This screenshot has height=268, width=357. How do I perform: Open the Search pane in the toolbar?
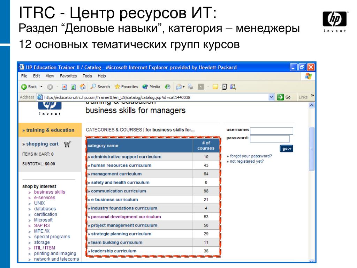[x=100, y=87]
